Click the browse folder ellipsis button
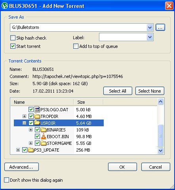The image size is (175, 190). 160,27
